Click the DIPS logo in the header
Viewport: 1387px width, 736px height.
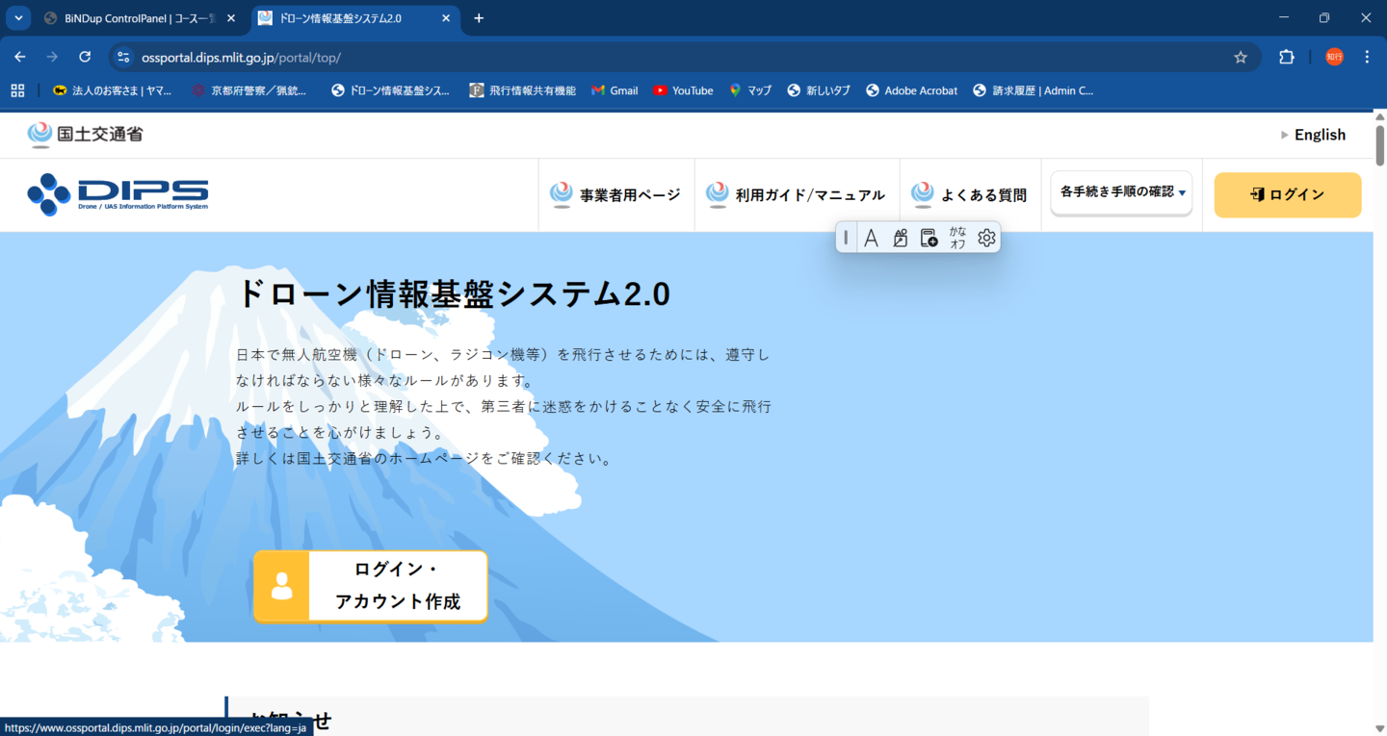[x=118, y=193]
